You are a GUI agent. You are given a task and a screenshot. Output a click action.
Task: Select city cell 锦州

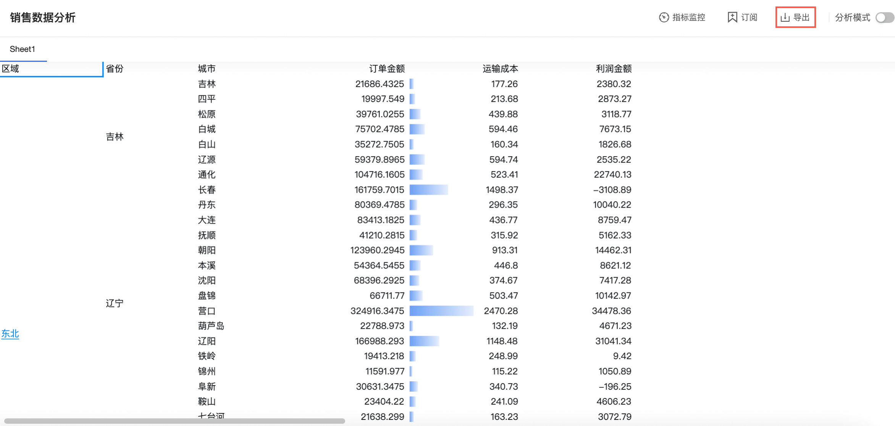tap(207, 371)
